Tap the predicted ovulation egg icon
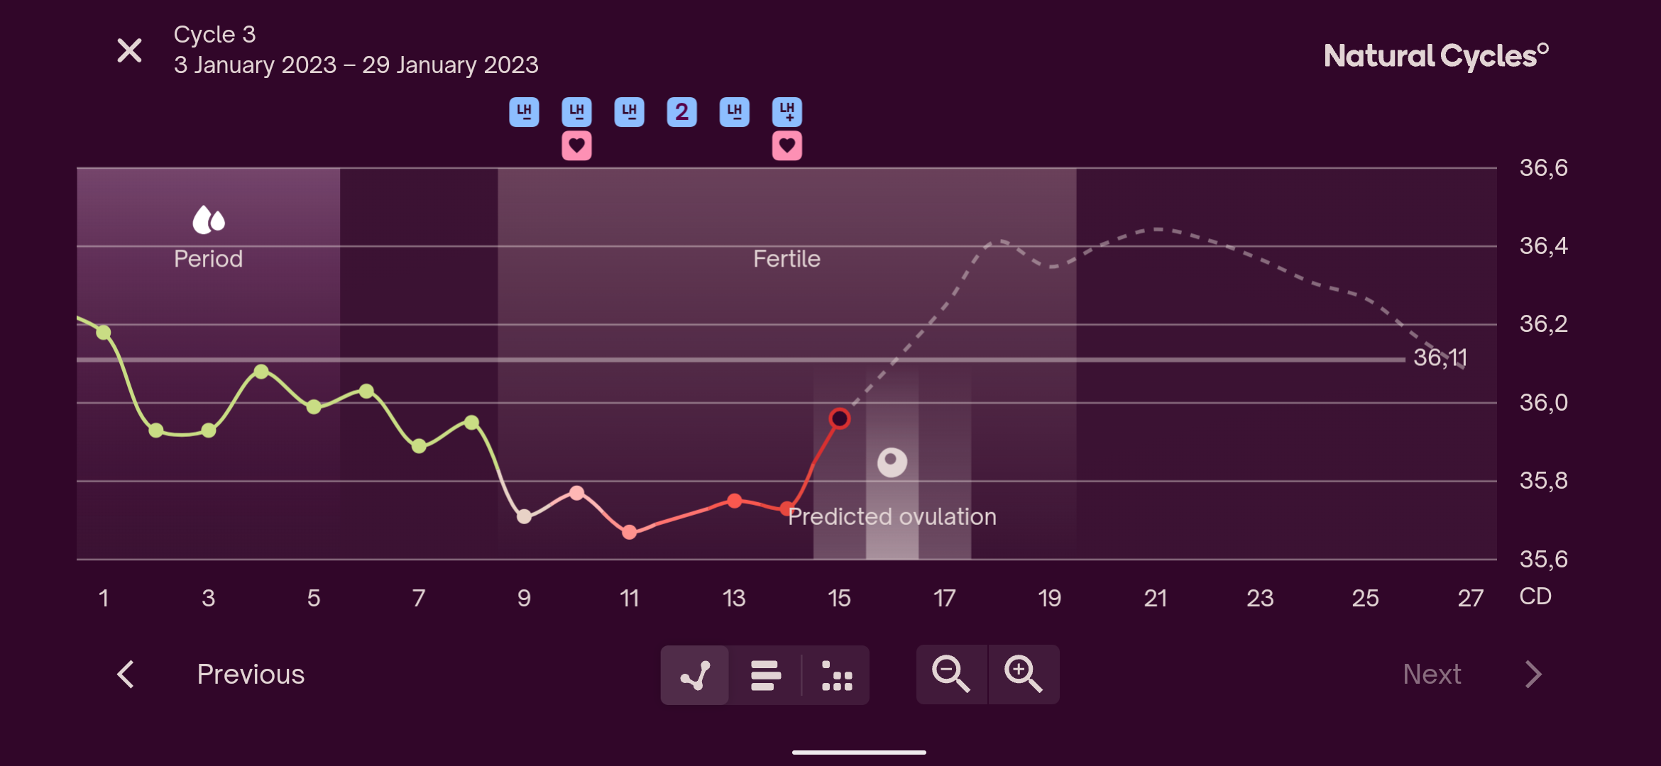 tap(892, 462)
